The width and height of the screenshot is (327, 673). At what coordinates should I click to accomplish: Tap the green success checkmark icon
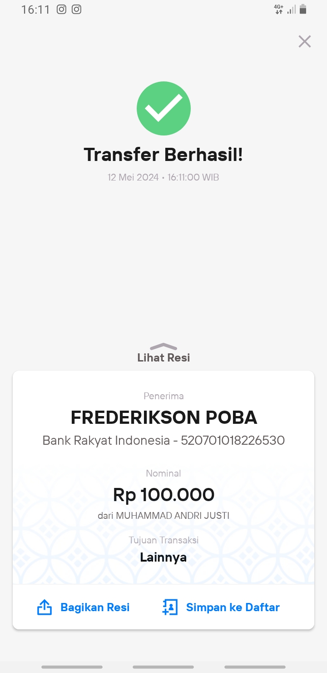pyautogui.click(x=163, y=108)
